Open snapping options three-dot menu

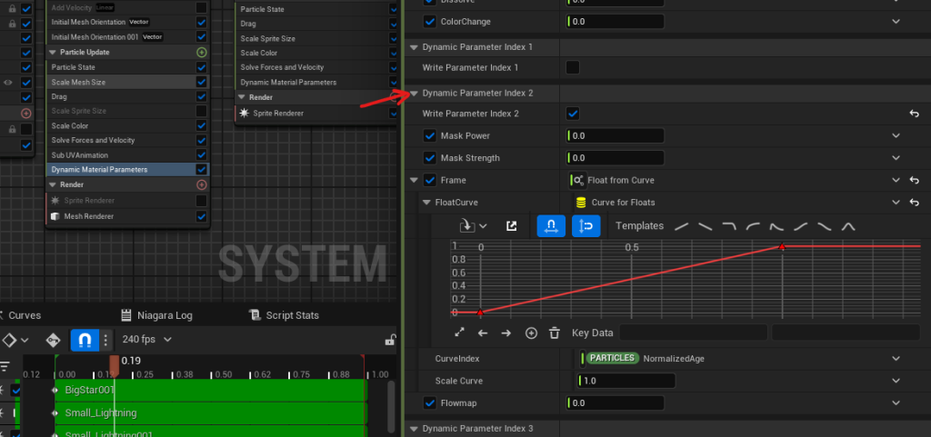coord(105,341)
